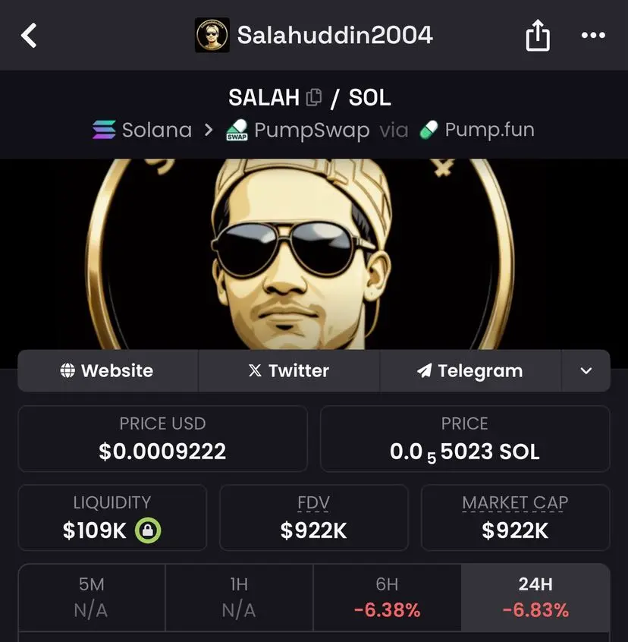The height and width of the screenshot is (642, 628).
Task: Tap the Solana chain logo
Action: point(104,129)
